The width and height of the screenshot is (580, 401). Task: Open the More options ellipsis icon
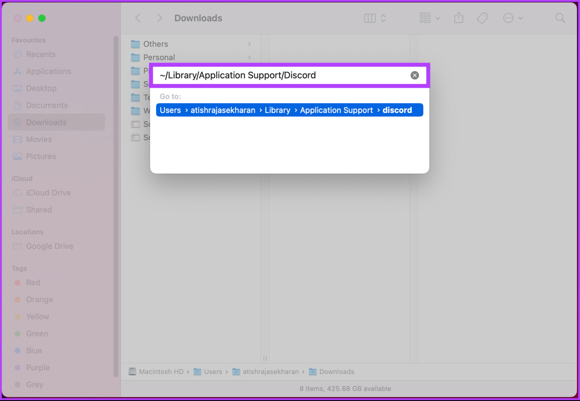pos(509,18)
